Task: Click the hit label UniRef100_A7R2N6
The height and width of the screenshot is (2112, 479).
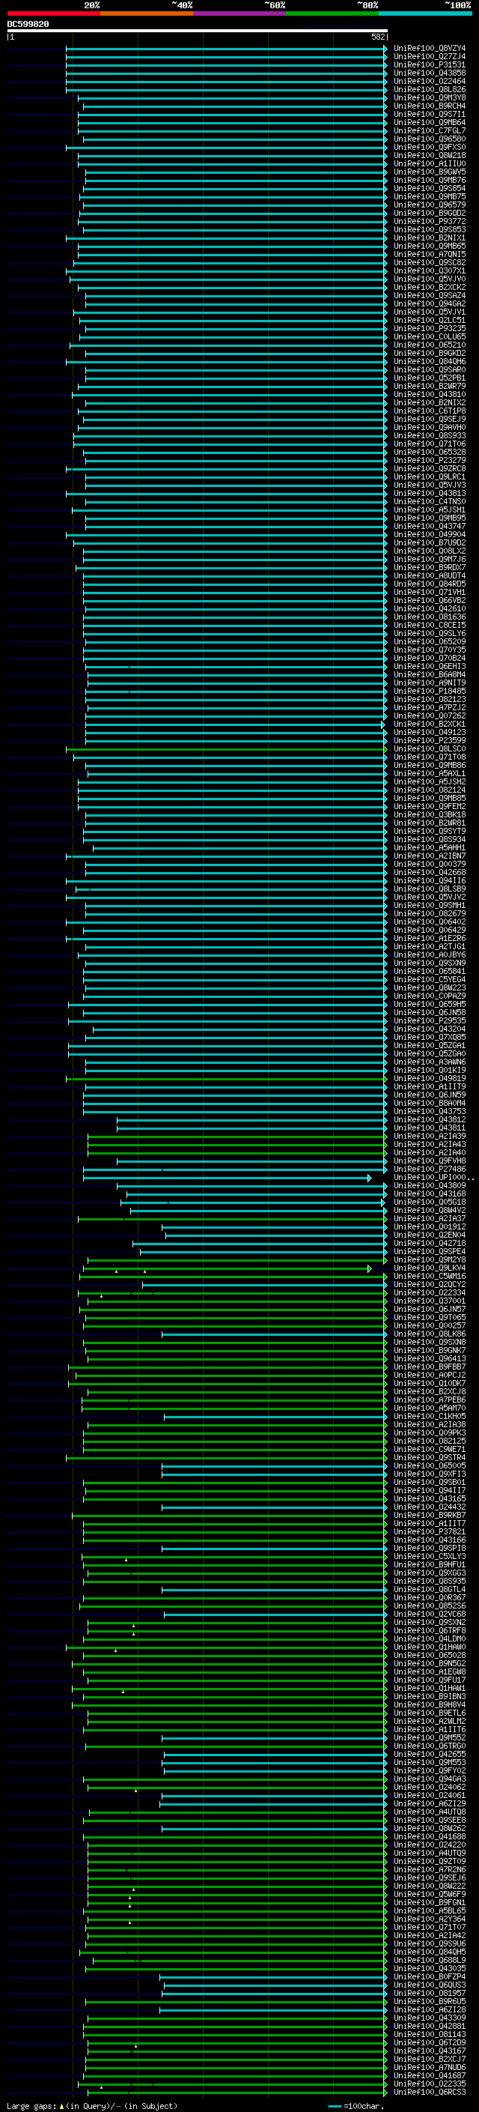Action: 429,1869
